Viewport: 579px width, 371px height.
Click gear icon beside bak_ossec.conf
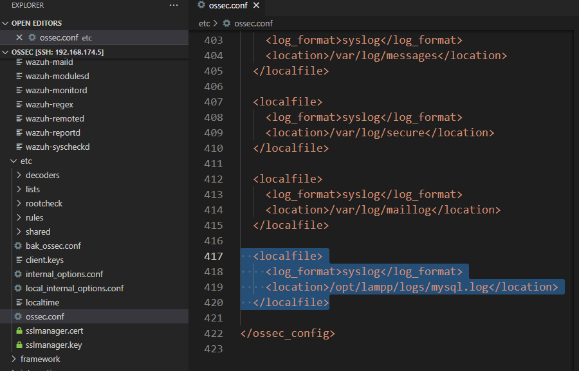[18, 246]
